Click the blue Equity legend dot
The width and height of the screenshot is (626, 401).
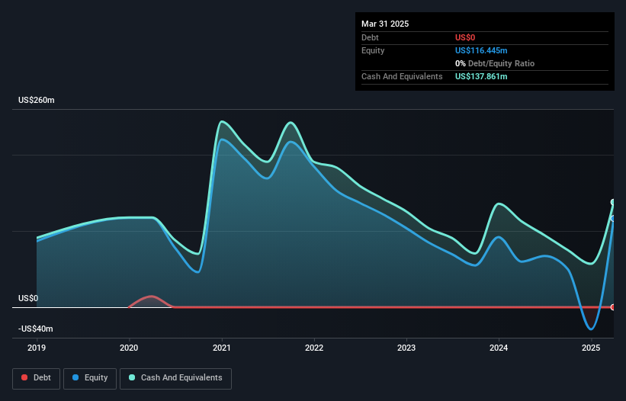click(x=75, y=377)
